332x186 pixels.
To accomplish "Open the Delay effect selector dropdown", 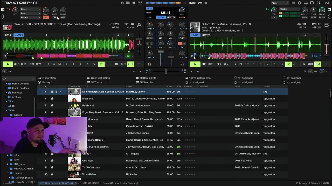I will tap(31, 9).
